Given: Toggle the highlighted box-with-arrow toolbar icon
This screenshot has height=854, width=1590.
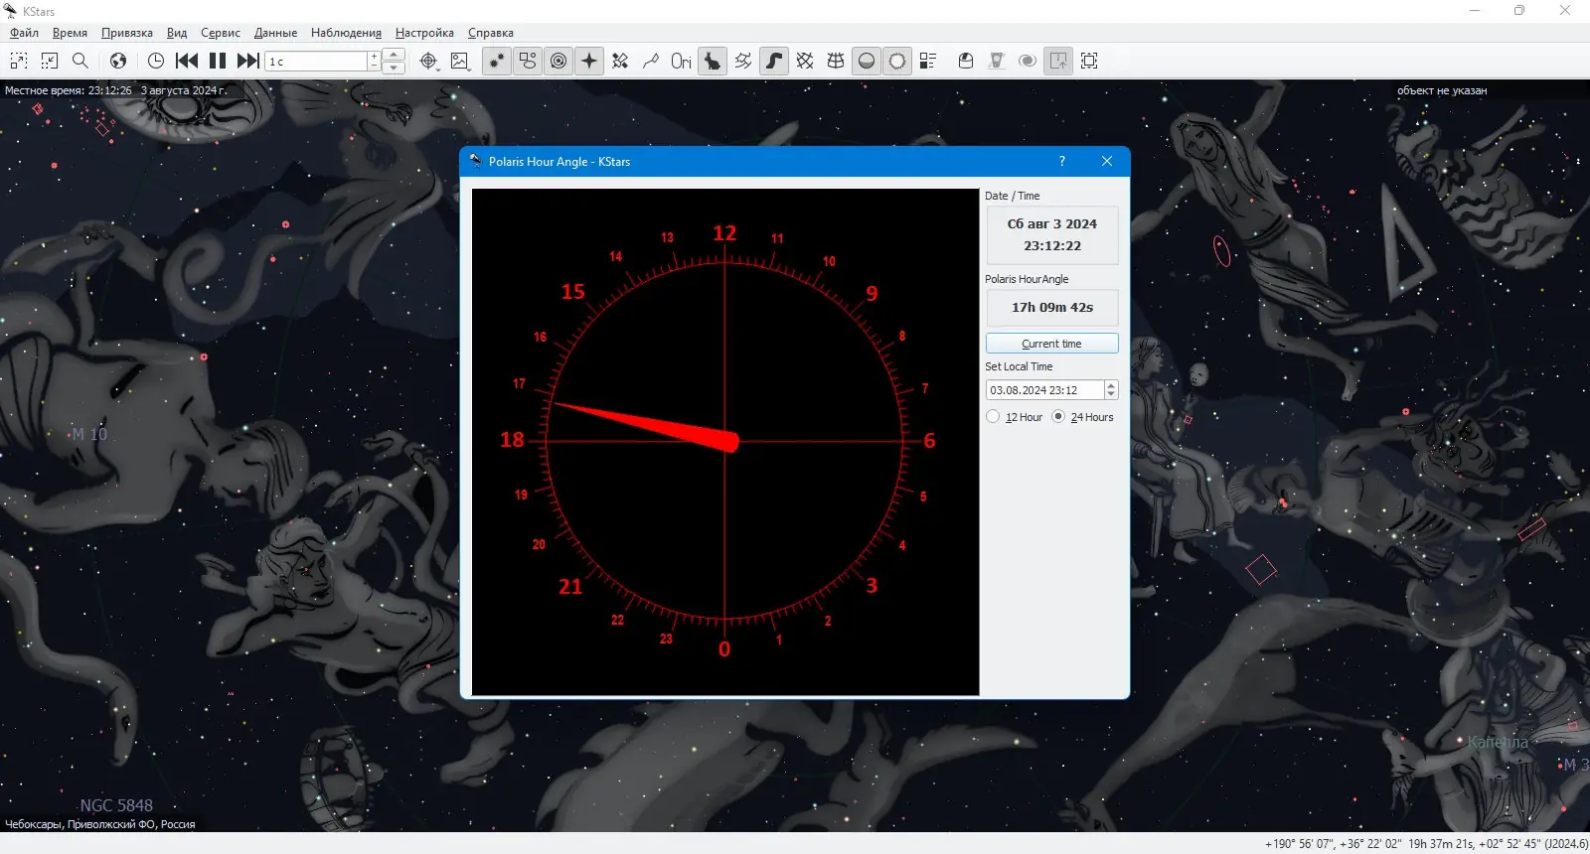Looking at the screenshot, I should [x=1058, y=61].
